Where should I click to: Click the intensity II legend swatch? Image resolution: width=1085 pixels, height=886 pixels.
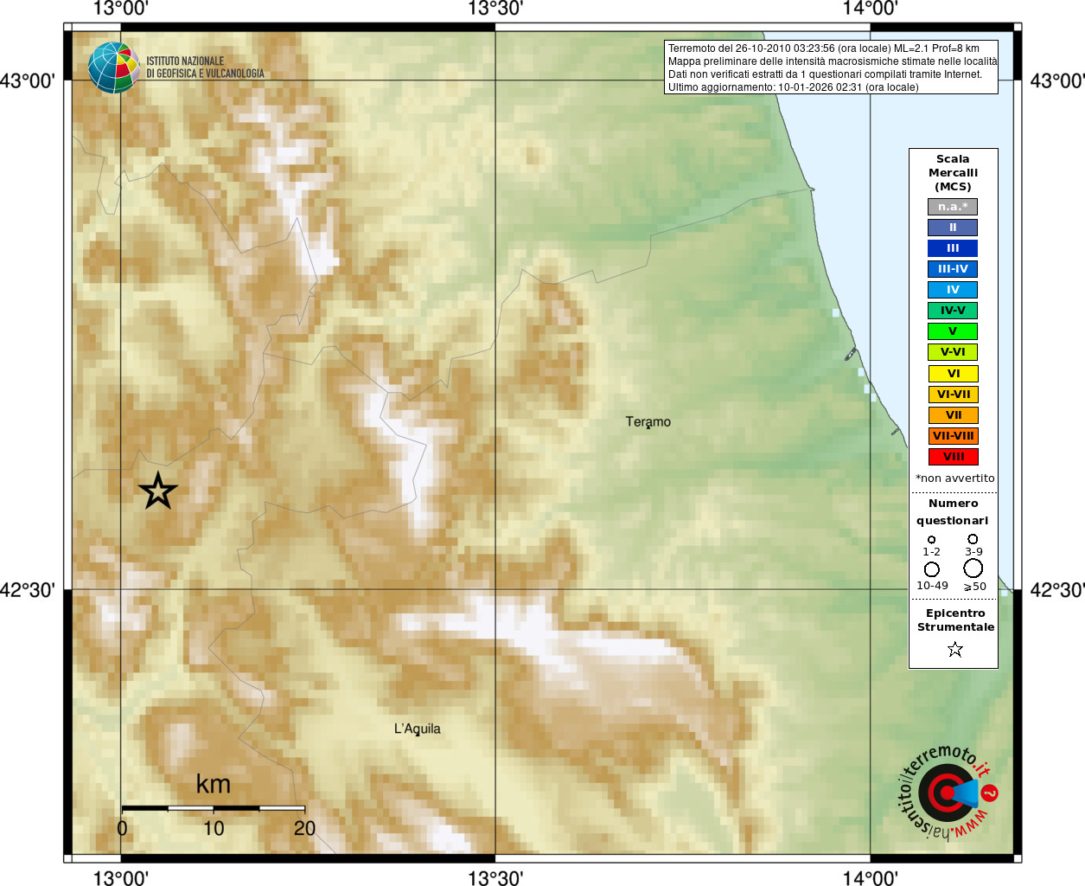953,228
